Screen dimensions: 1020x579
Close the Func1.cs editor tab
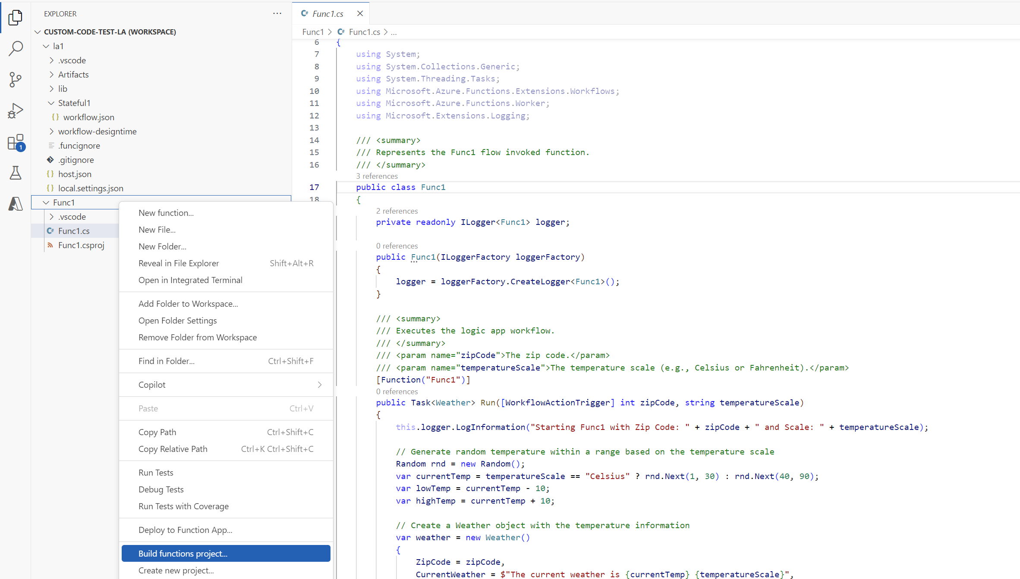pos(360,13)
